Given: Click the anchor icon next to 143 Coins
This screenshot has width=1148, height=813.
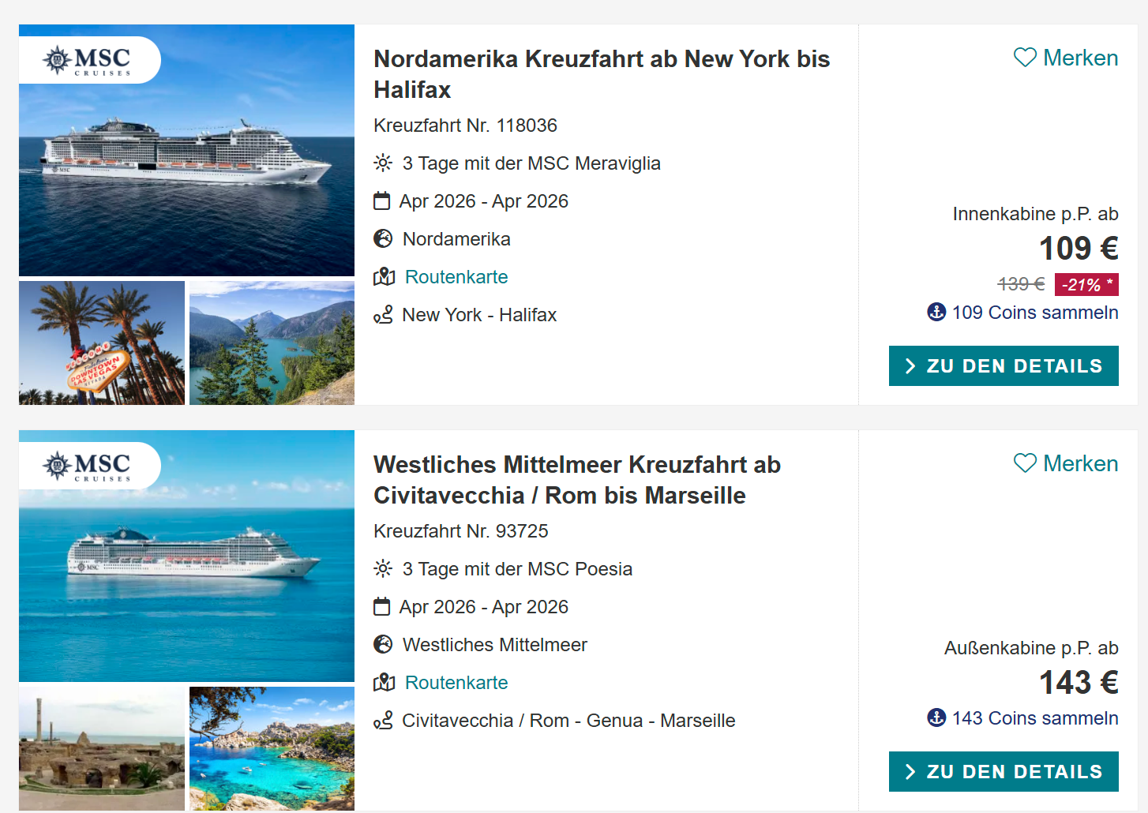Looking at the screenshot, I should 936,717.
